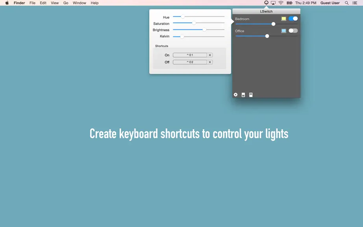Screen dimensions: 363x227
Task: Click the On shortcut recorder field
Action: (x=190, y=55)
